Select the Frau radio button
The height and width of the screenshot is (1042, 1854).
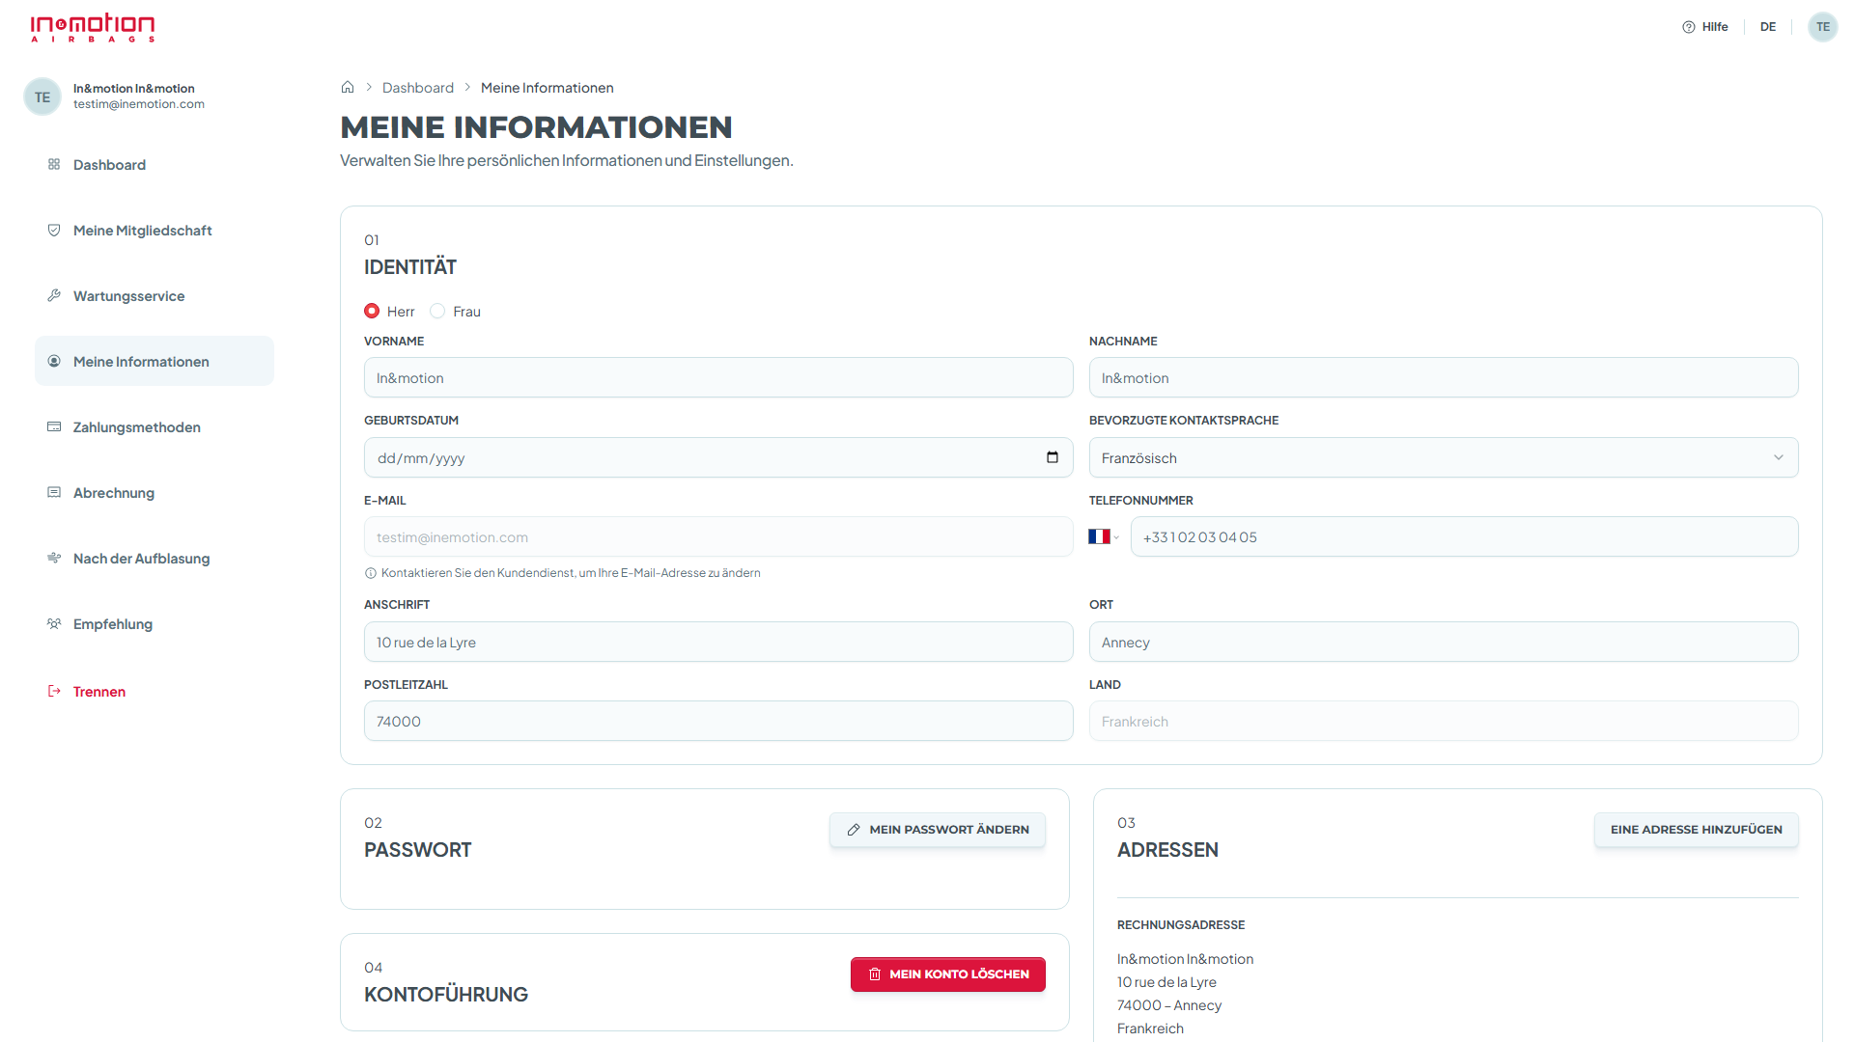click(x=437, y=311)
